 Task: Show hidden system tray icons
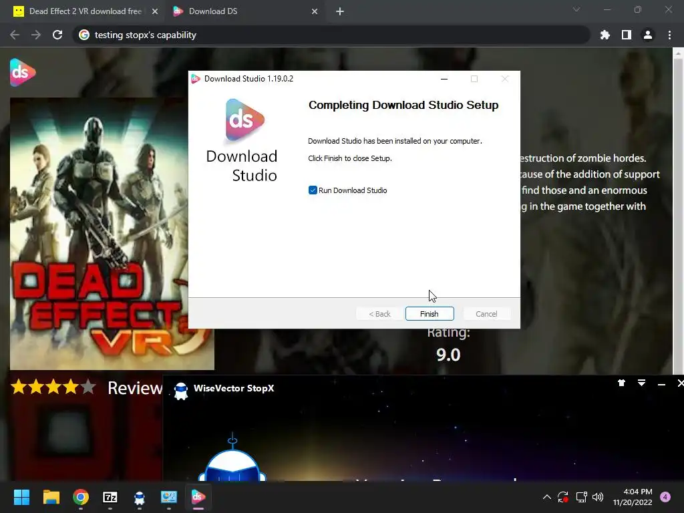(546, 497)
